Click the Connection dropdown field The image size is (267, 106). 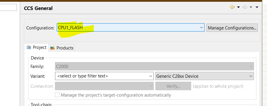[104, 86]
